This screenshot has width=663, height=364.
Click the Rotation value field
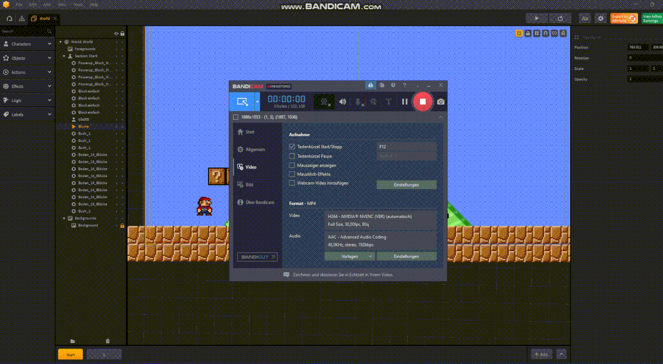(645, 58)
